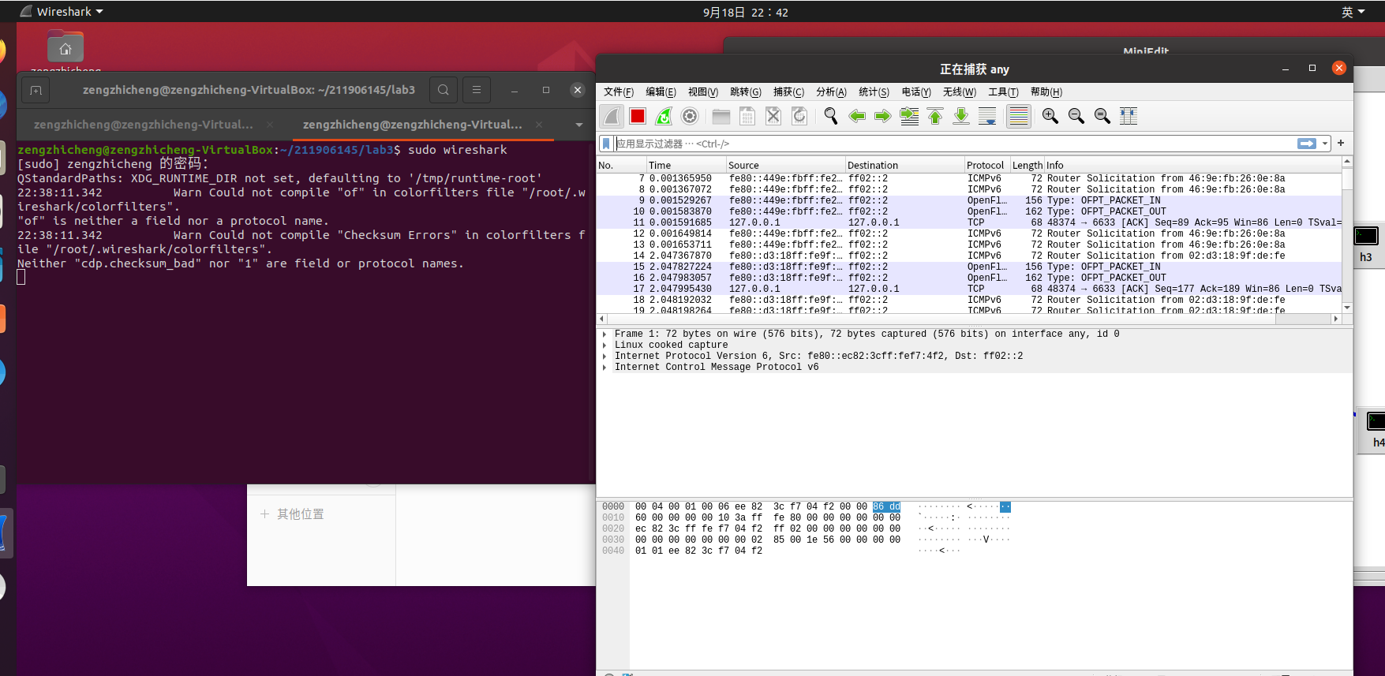Open the 工具(T) menu
1385x676 pixels.
(1004, 92)
